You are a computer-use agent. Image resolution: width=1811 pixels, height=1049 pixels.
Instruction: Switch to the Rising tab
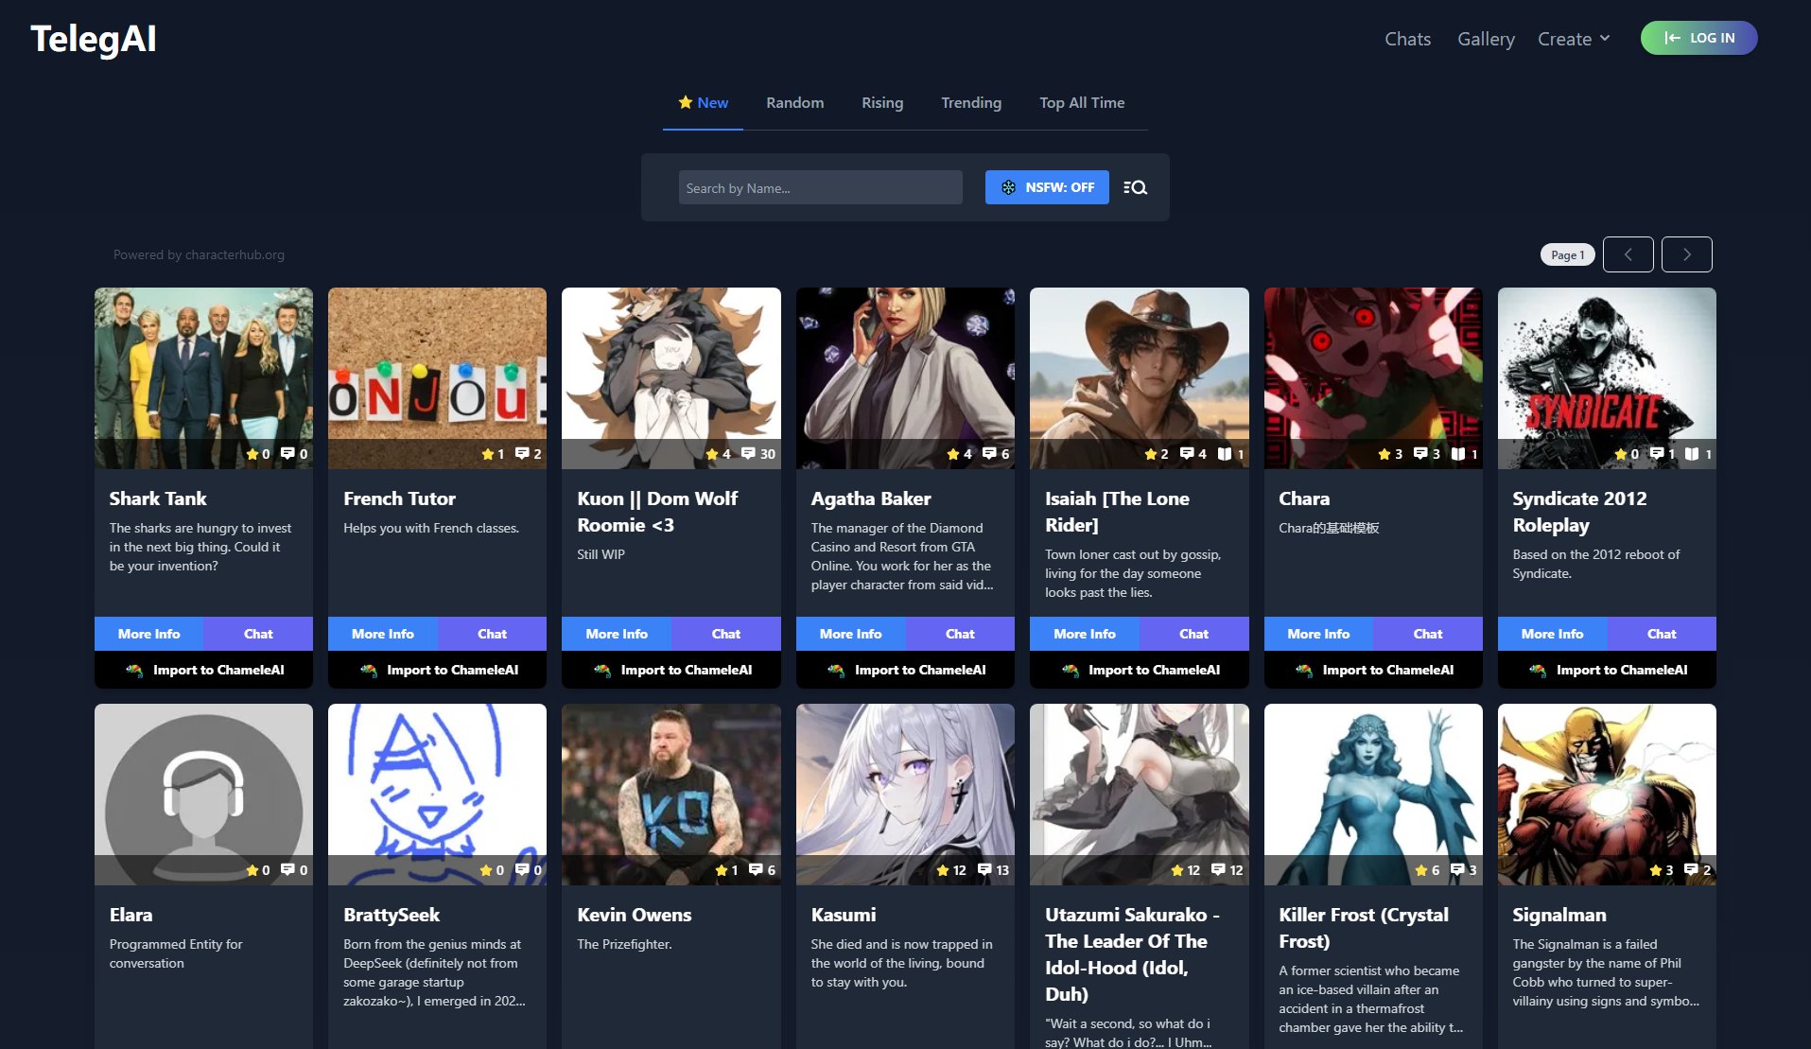coord(882,102)
